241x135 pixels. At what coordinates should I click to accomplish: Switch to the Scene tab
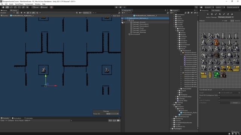[14, 10]
